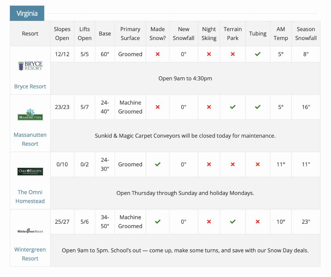Click Wintergreen's red tubing X icon

tap(258, 222)
